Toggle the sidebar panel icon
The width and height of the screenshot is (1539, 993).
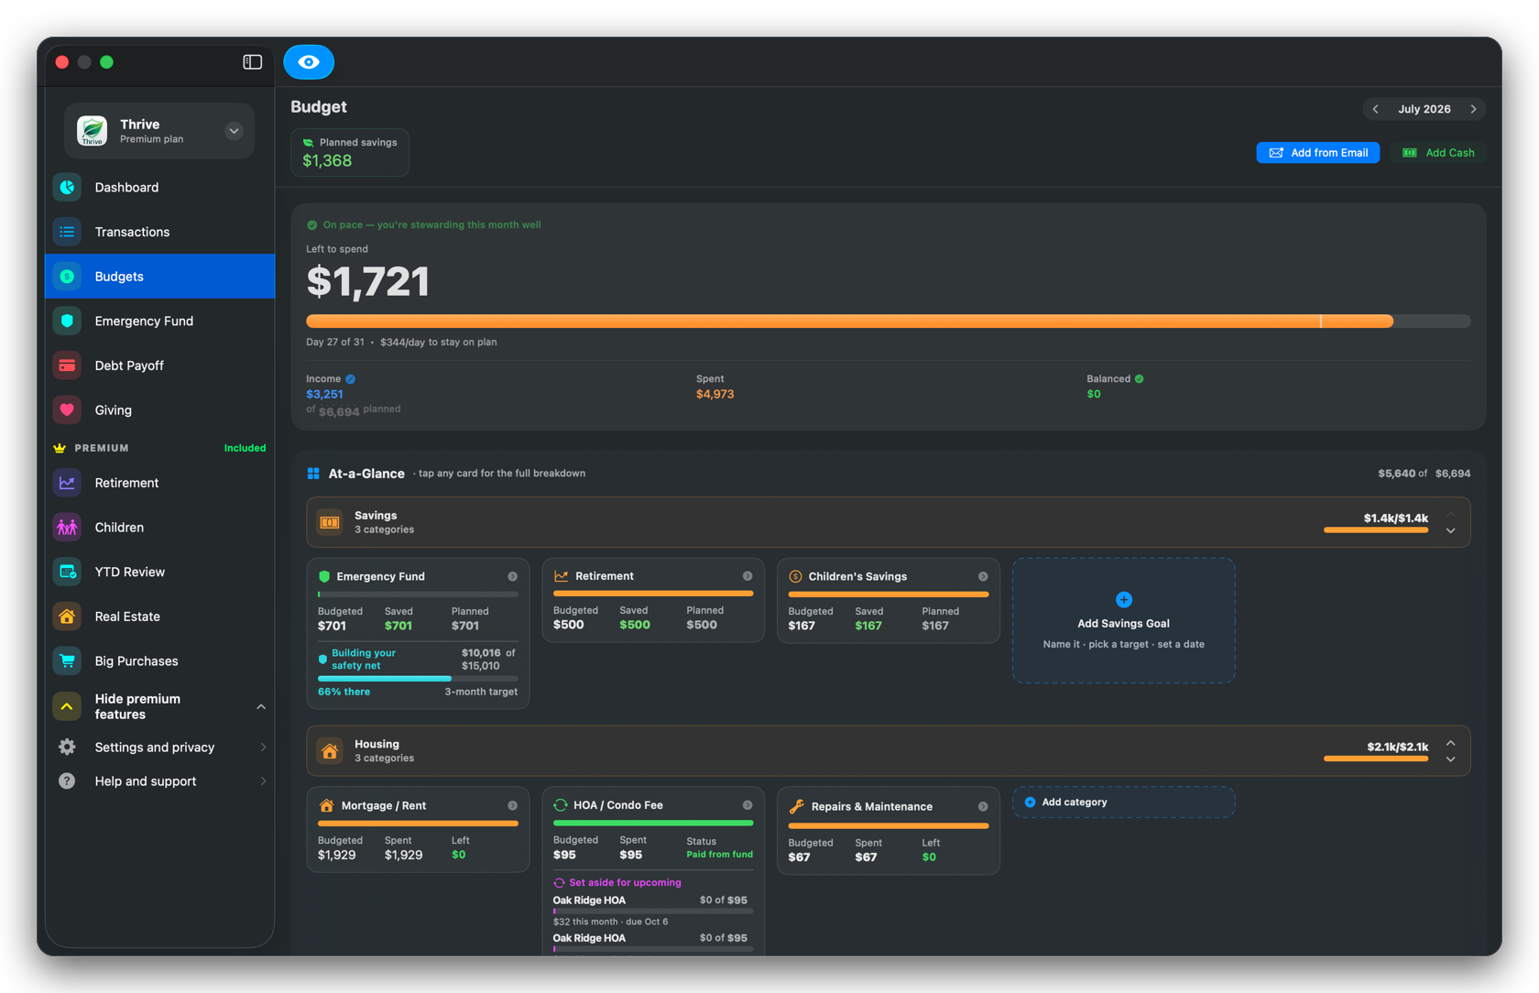click(x=252, y=62)
